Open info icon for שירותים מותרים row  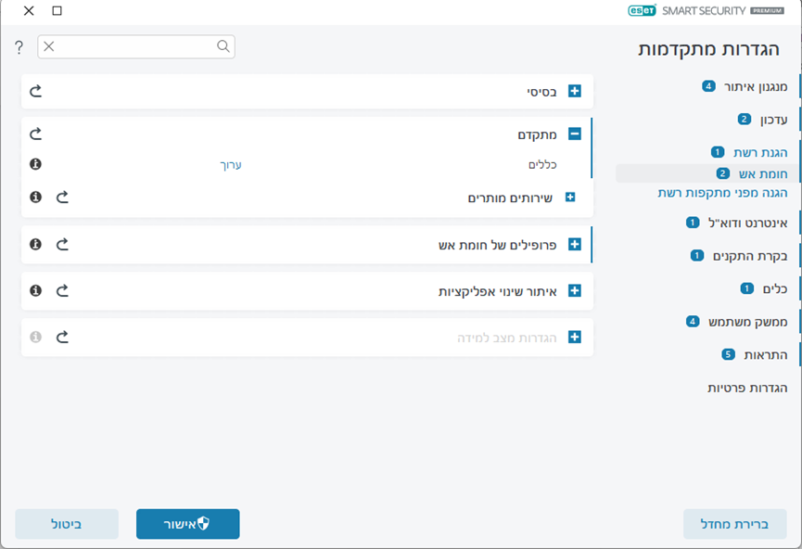coord(35,197)
